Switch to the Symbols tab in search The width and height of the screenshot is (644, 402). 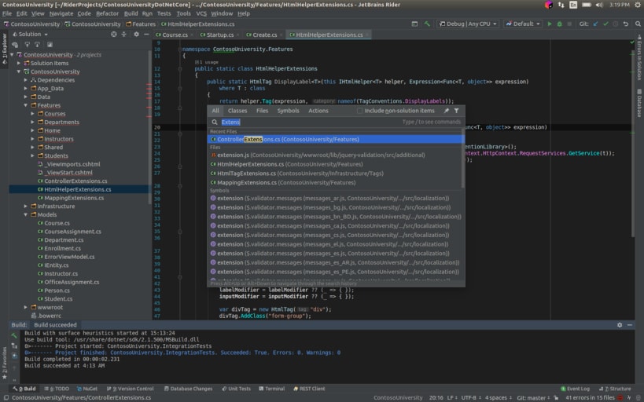(x=288, y=111)
